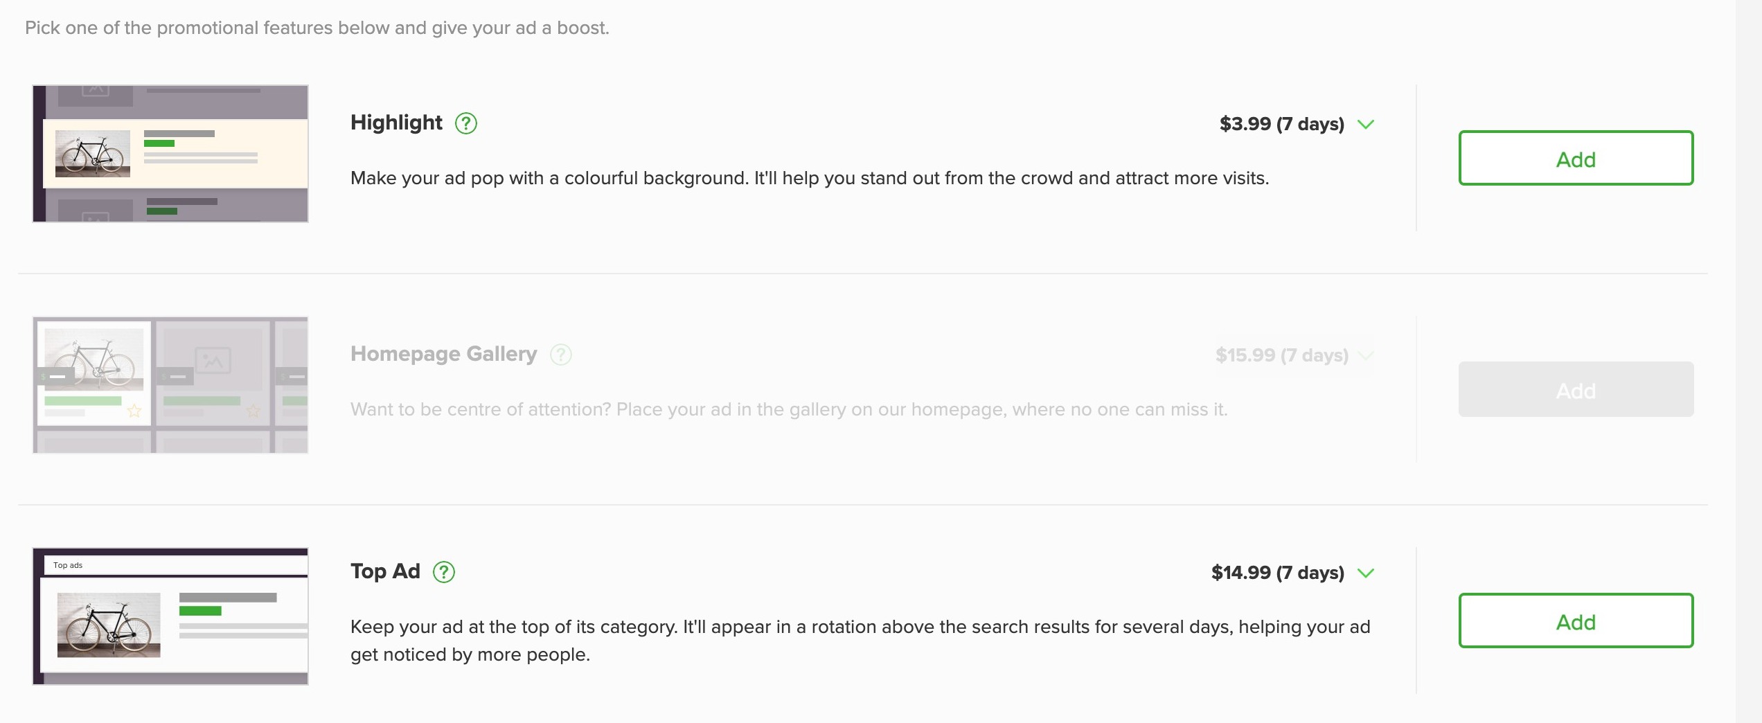Select the Top Ad preview thumbnail image

(x=170, y=616)
